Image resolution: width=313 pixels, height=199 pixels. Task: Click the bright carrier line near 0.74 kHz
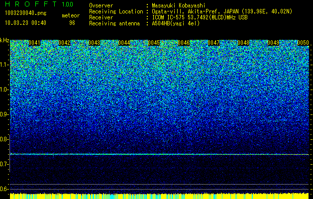click(x=159, y=154)
